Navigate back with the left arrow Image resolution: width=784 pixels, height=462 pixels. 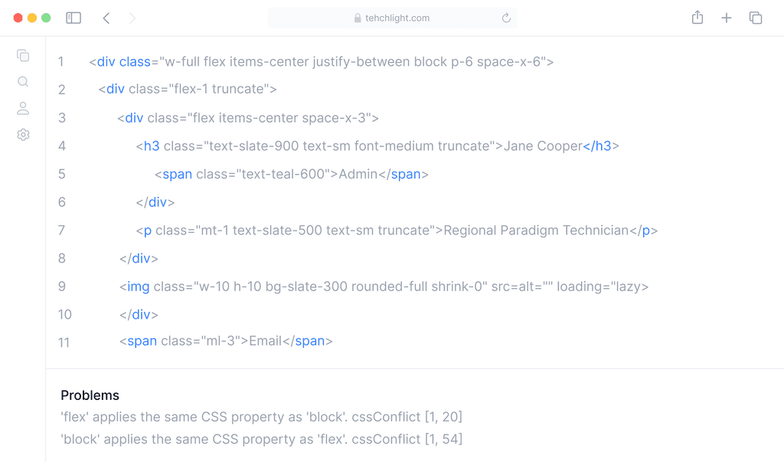click(106, 17)
